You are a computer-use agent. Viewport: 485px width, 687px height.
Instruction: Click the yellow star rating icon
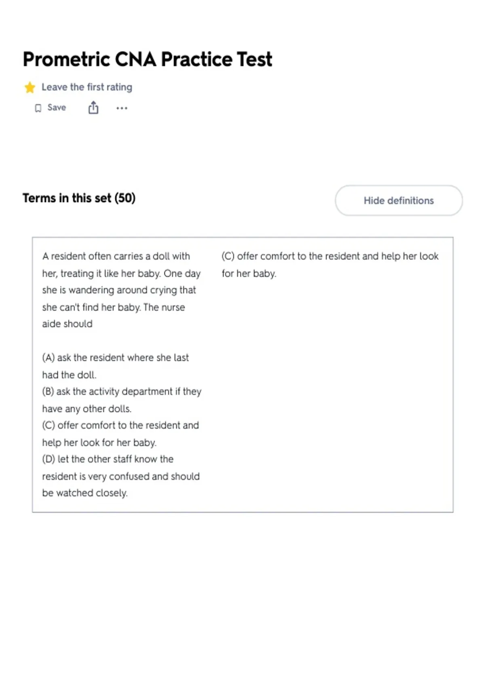click(x=30, y=87)
